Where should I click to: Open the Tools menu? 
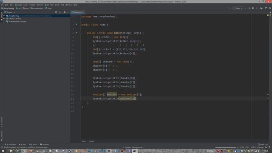click(x=57, y=5)
